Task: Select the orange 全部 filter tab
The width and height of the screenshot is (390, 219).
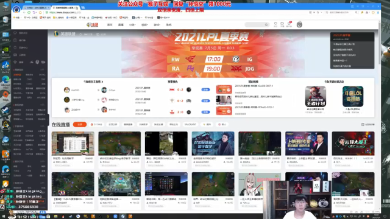Action: pyautogui.click(x=80, y=124)
